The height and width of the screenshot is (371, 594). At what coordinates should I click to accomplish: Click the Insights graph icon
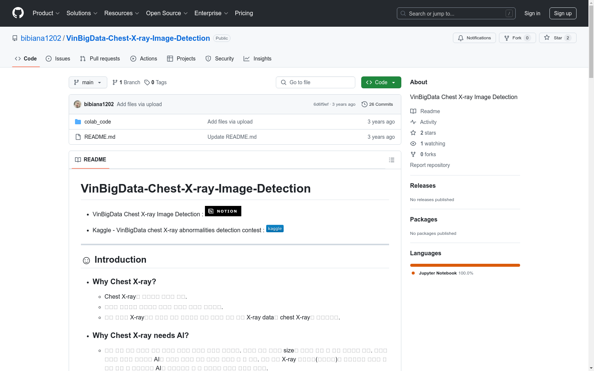tap(247, 59)
